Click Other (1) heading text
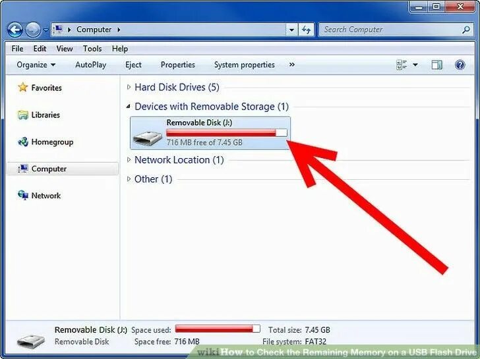 click(154, 179)
